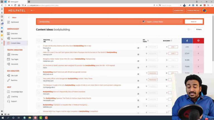214x120 pixels.
Task: Check the Bhumika Sharma Miss World row
Action: tap(39, 47)
